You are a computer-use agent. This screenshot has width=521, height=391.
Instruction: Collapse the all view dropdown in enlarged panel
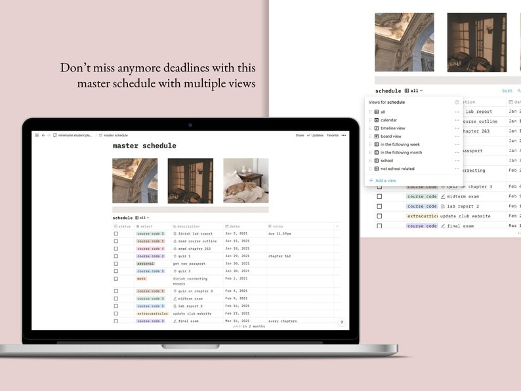[x=413, y=91]
